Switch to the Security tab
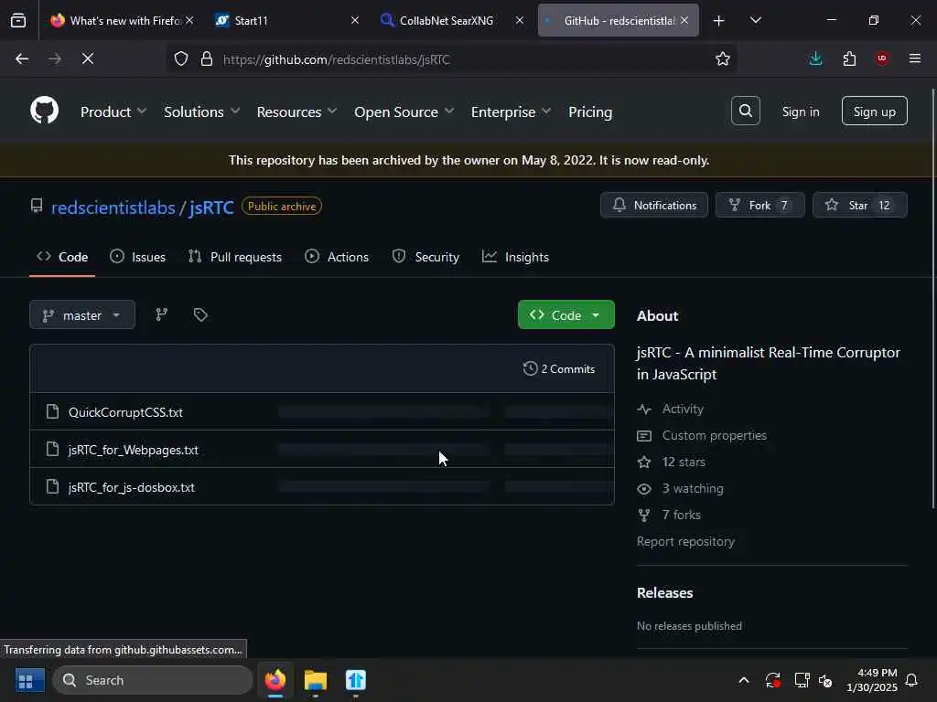The height and width of the screenshot is (702, 937). pyautogui.click(x=425, y=257)
